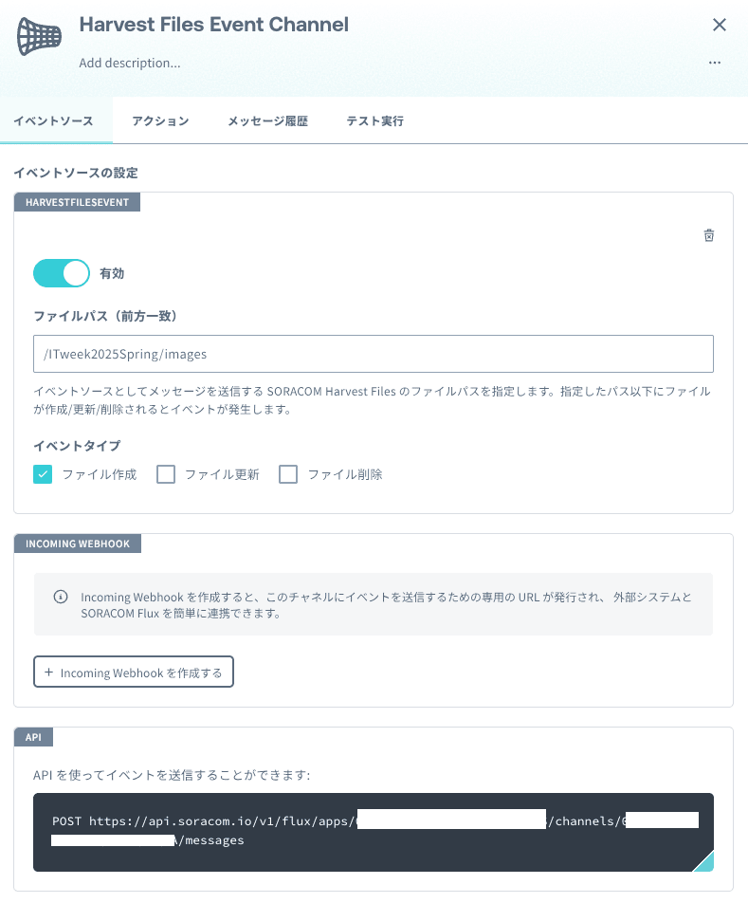
Task: Open the メッセージ履歴 tab
Action: pyautogui.click(x=267, y=121)
